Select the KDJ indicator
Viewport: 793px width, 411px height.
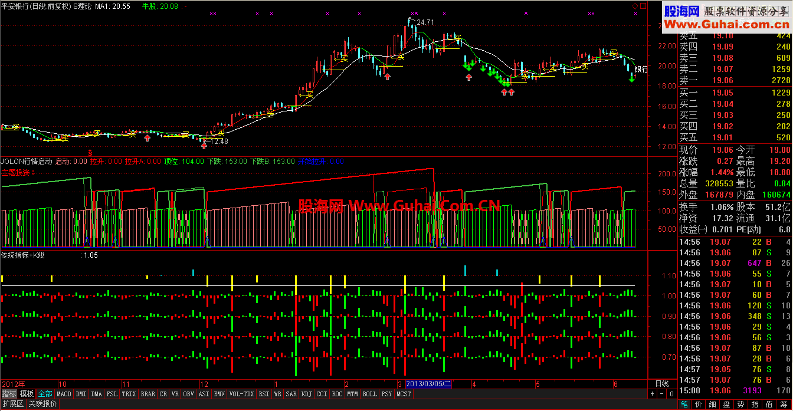(306, 394)
